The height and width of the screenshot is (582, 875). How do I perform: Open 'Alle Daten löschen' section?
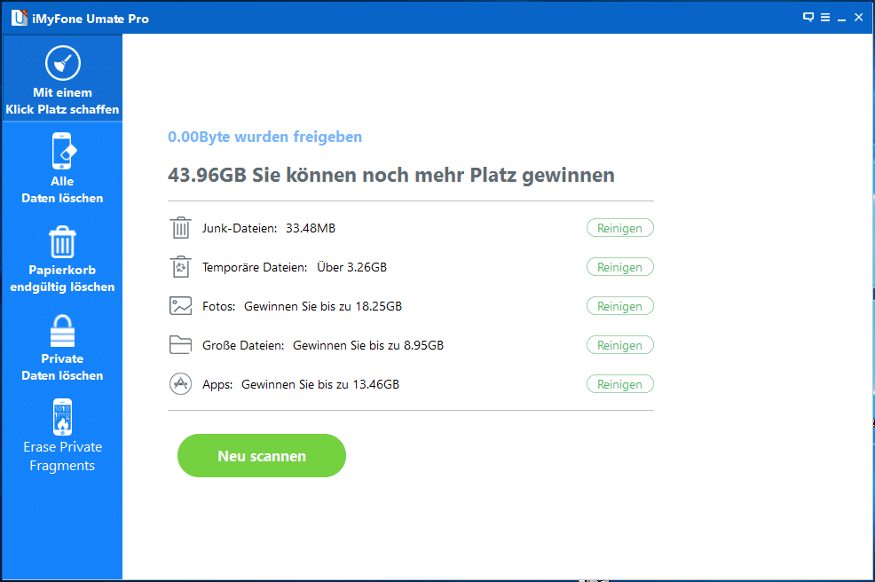(x=62, y=168)
